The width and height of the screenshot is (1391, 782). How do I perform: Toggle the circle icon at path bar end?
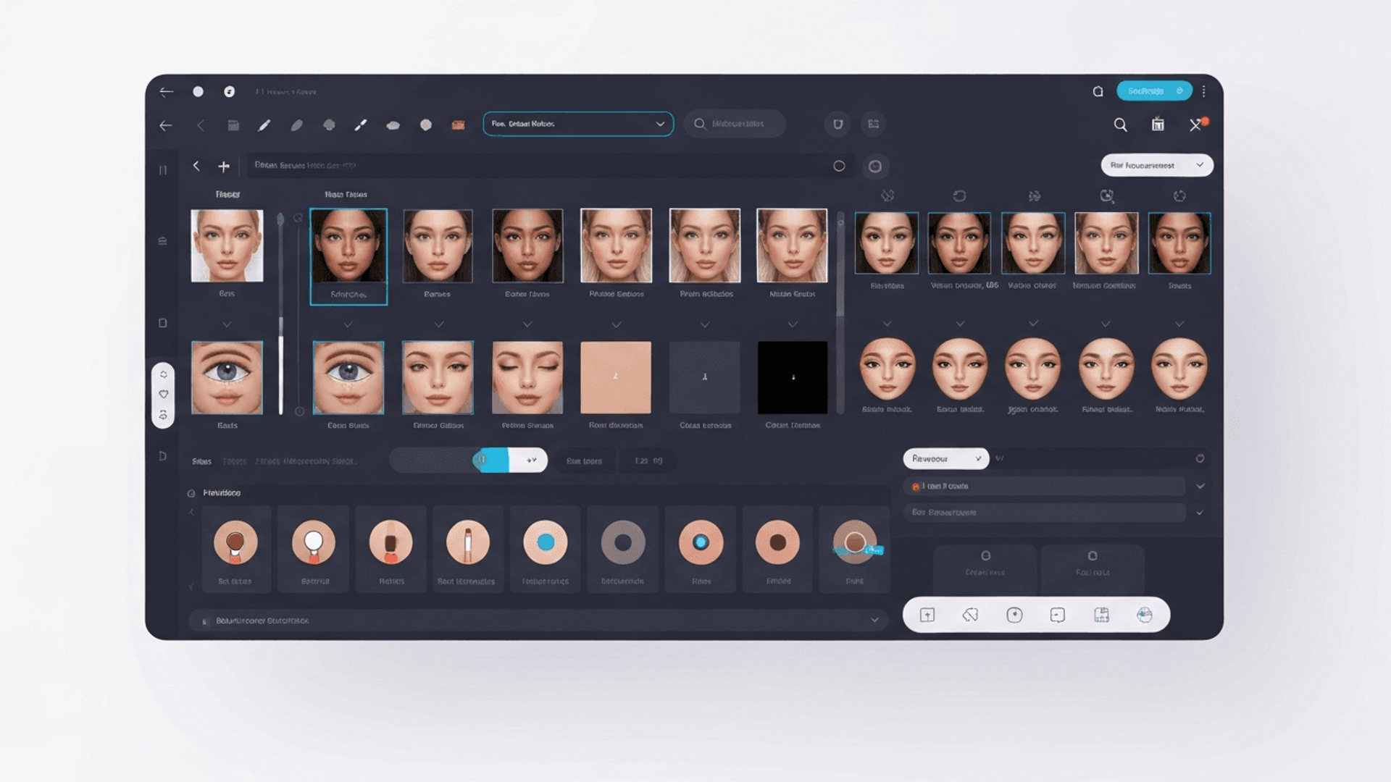[x=839, y=166]
